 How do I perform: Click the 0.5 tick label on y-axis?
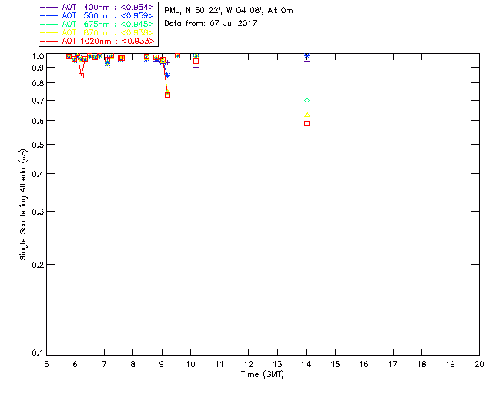coord(38,145)
